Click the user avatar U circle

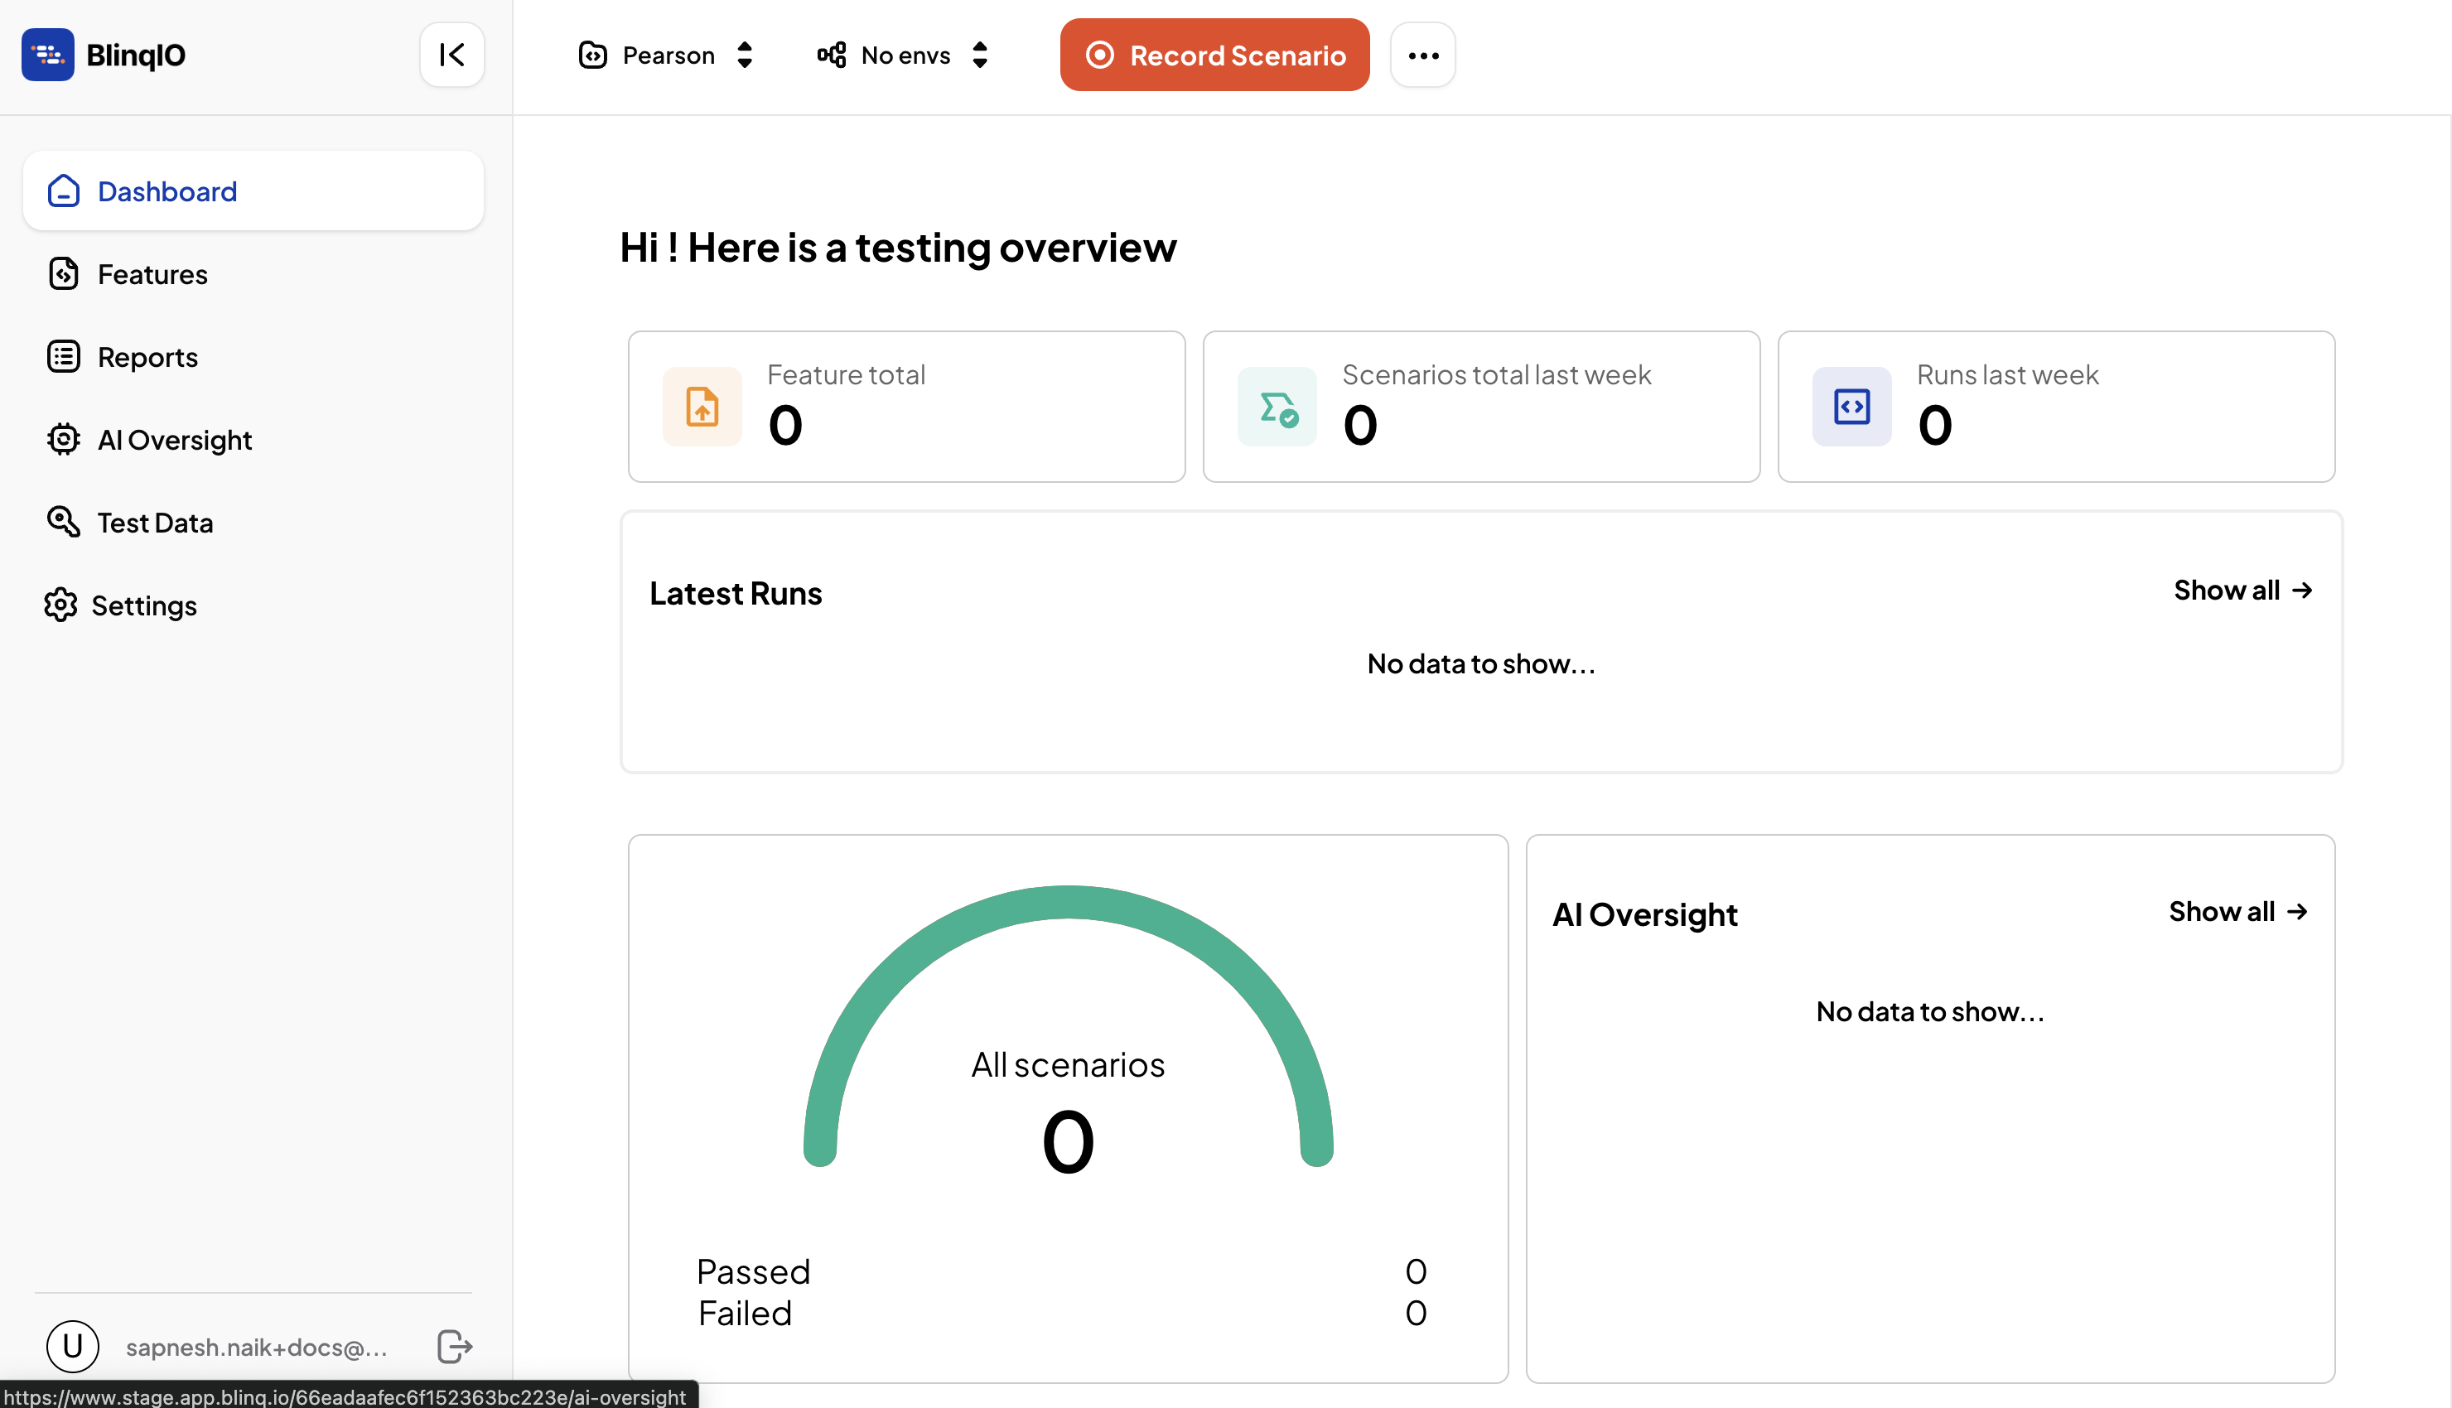[73, 1346]
